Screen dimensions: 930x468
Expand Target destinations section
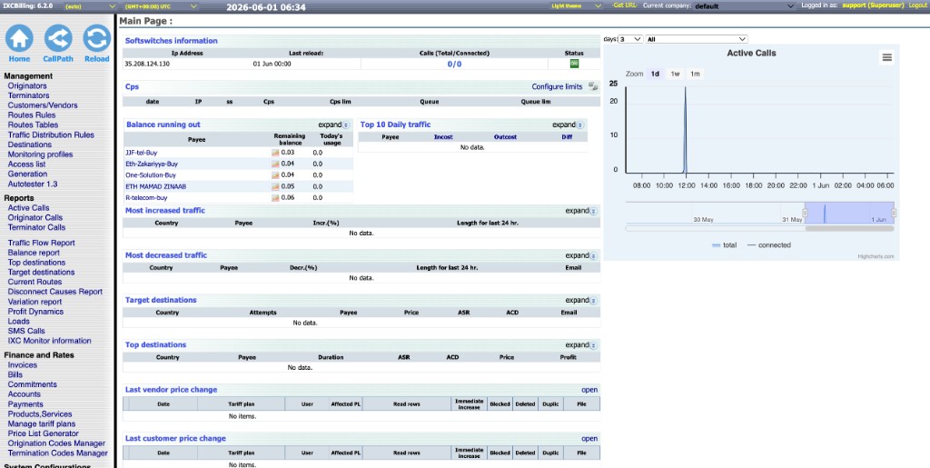pos(581,301)
